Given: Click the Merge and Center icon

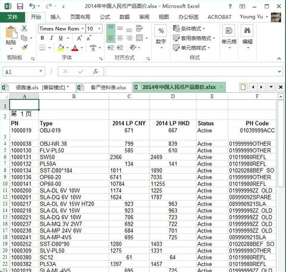Looking at the screenshot, I should pos(139,38).
